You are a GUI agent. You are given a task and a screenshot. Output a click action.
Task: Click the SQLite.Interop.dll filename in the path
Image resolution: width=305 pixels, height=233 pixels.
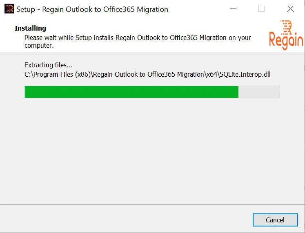pos(245,74)
